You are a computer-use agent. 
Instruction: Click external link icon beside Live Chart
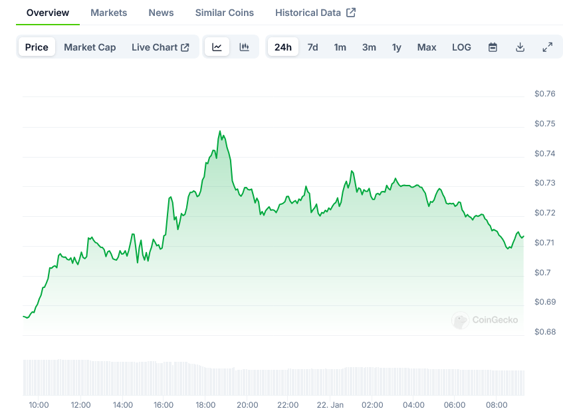(x=185, y=47)
